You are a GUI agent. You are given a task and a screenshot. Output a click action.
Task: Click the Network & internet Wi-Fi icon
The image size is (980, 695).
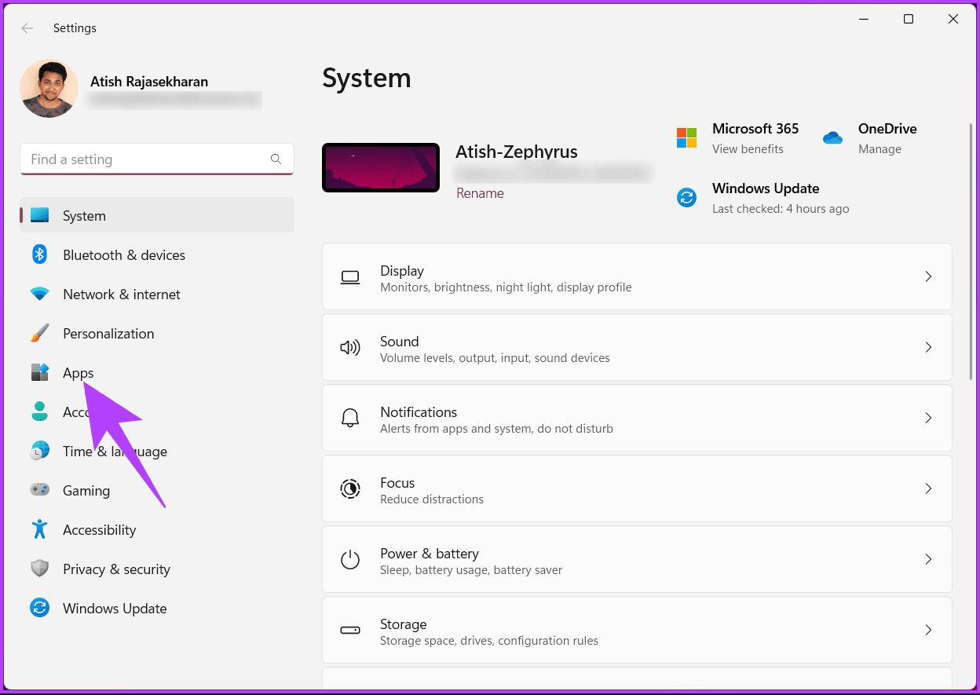(40, 294)
